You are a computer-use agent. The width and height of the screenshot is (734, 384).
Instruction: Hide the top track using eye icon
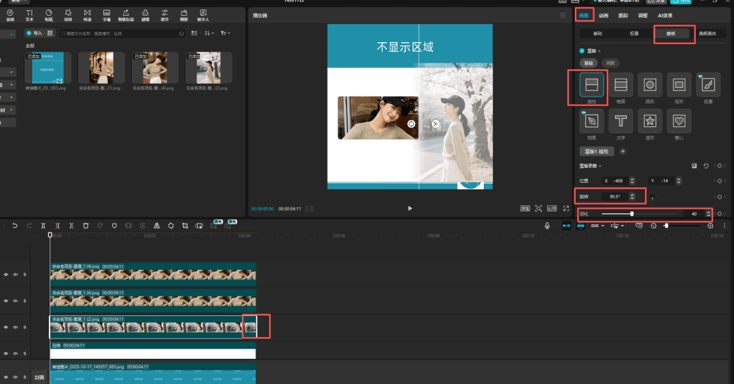tap(6, 275)
